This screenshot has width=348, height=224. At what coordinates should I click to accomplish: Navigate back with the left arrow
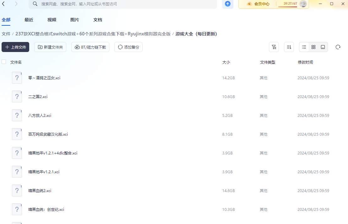point(3,4)
